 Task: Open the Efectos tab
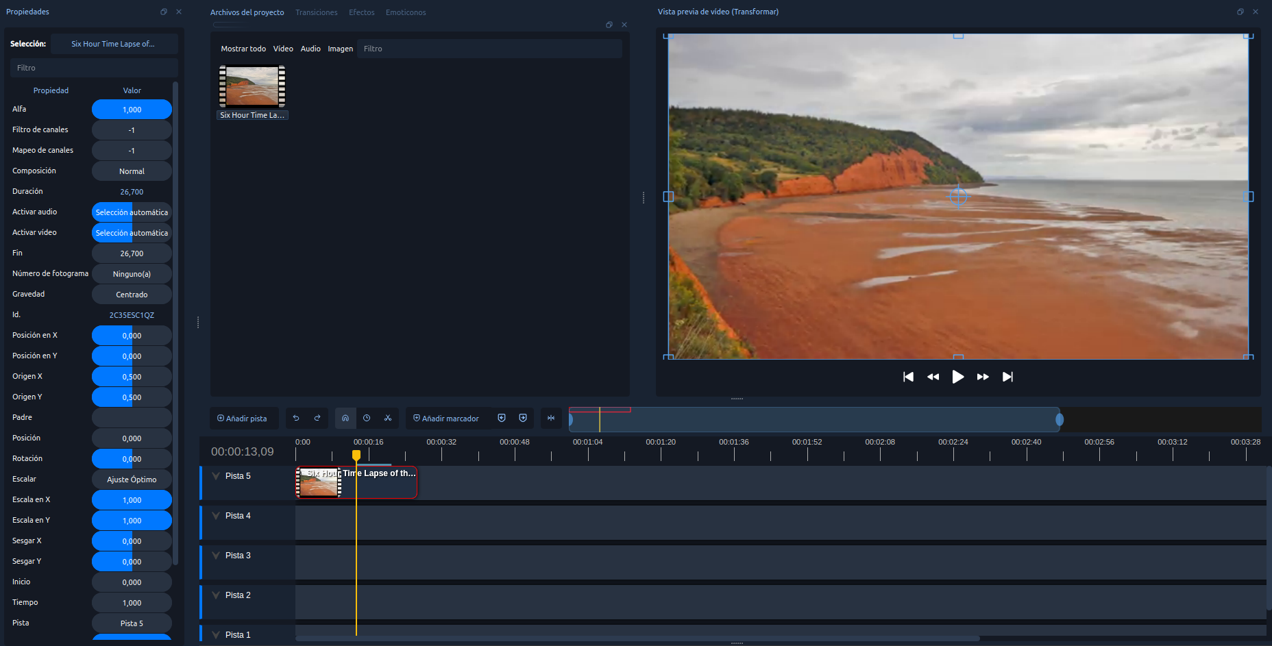click(361, 12)
